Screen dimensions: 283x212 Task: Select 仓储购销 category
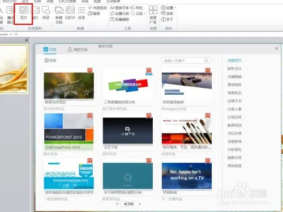click(x=234, y=77)
